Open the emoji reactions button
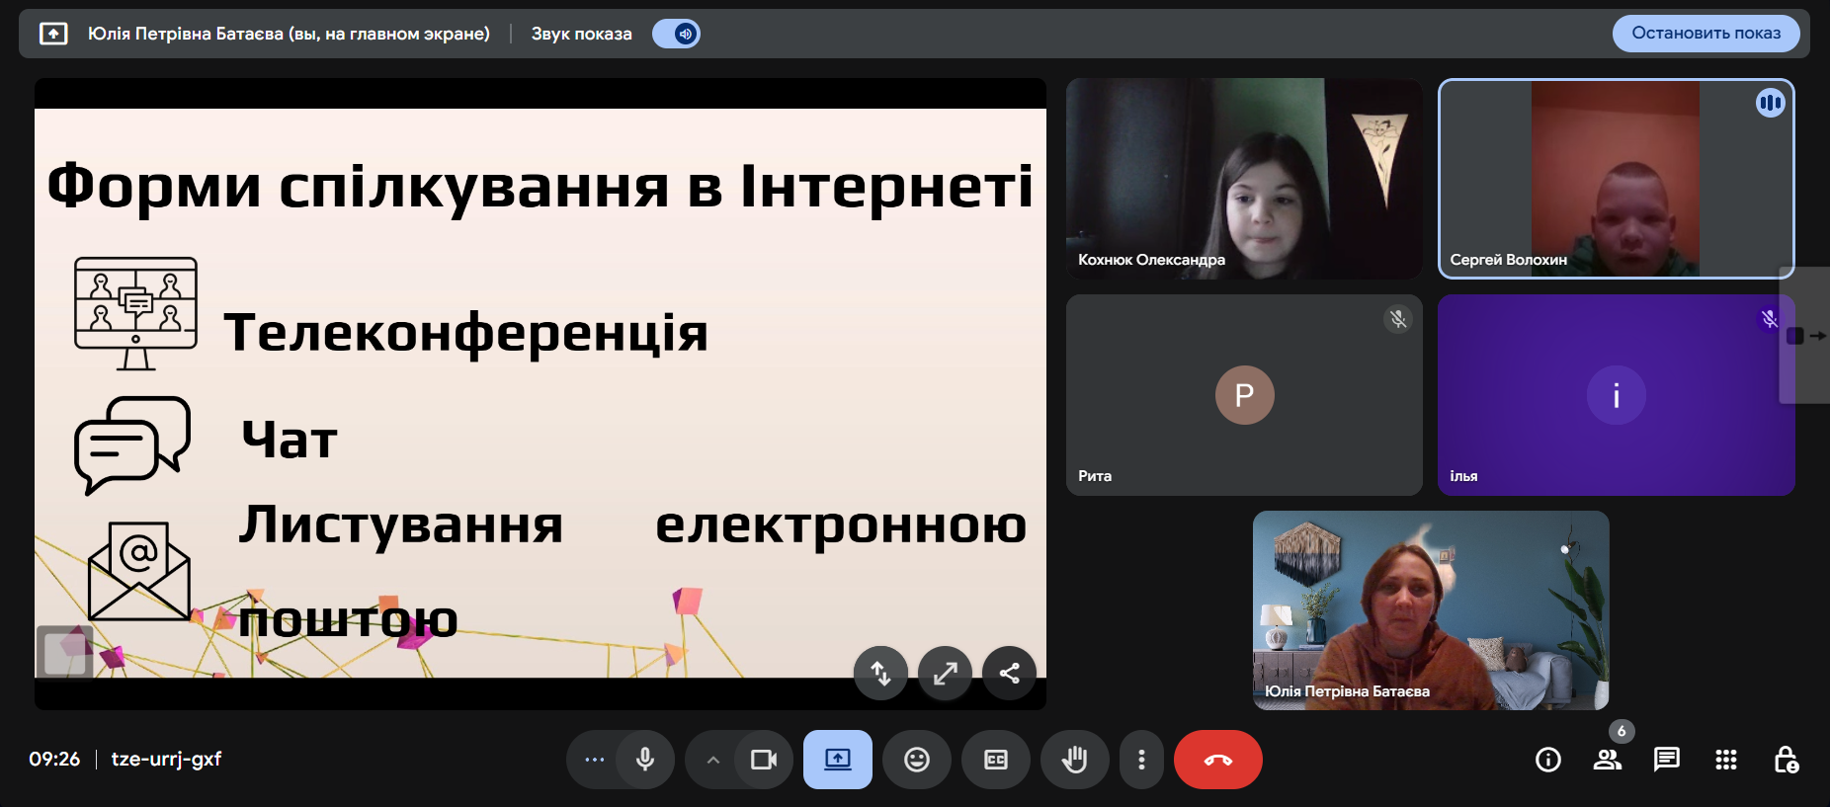The width and height of the screenshot is (1830, 807). pyautogui.click(x=917, y=760)
